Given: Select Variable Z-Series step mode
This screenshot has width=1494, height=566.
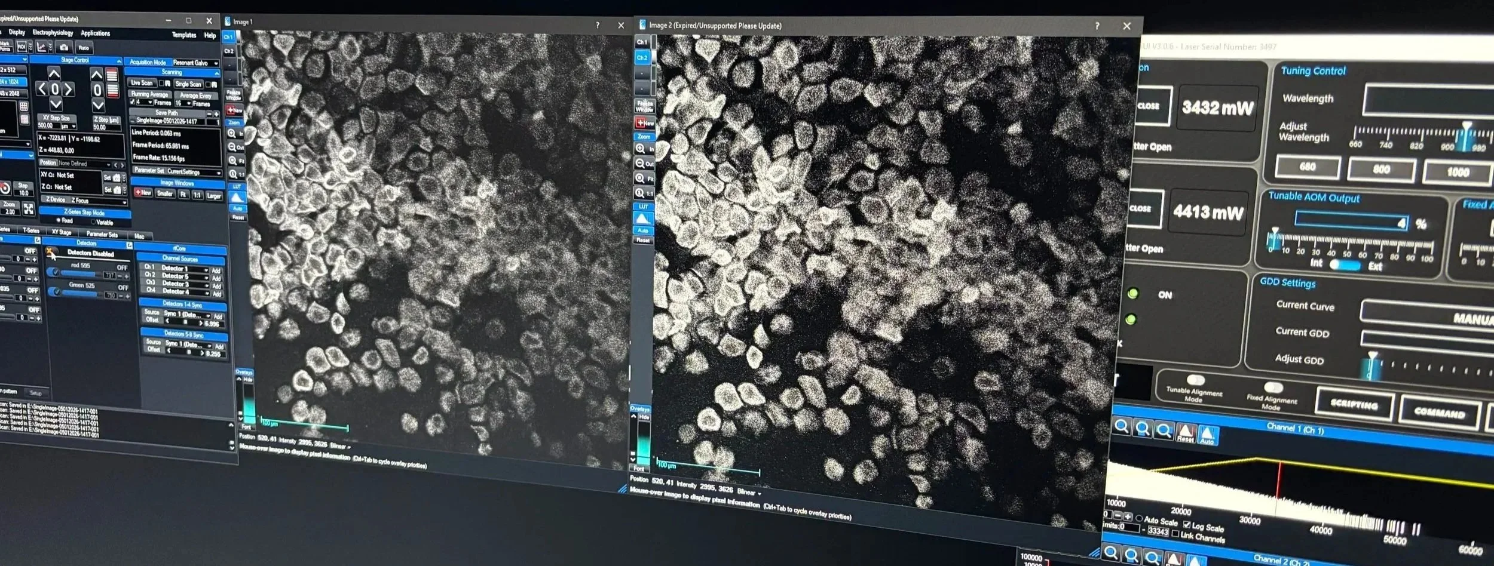Looking at the screenshot, I should [93, 222].
